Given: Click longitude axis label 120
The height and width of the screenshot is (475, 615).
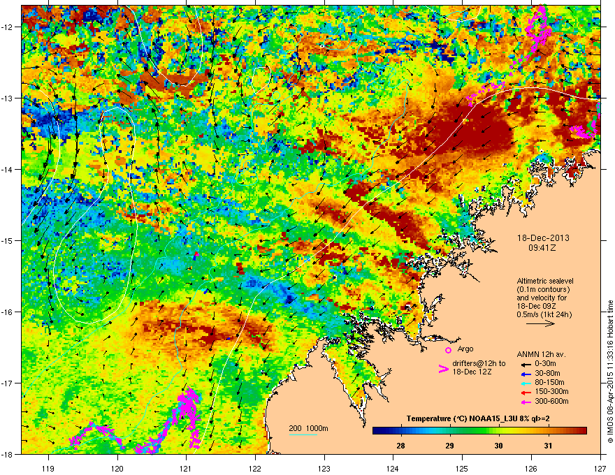Looking at the screenshot, I should (x=117, y=468).
